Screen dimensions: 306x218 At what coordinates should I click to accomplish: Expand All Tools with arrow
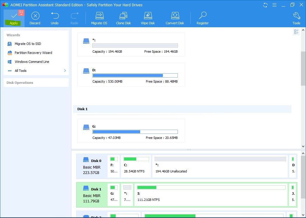point(65,71)
